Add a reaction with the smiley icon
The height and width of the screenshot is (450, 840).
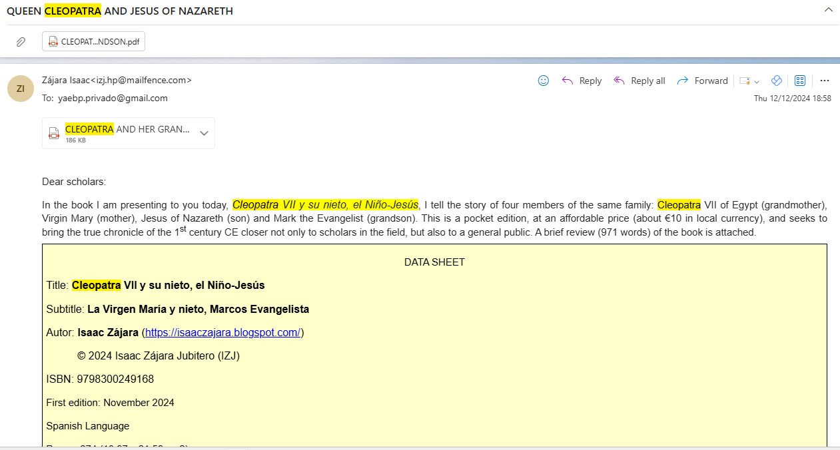pos(544,81)
